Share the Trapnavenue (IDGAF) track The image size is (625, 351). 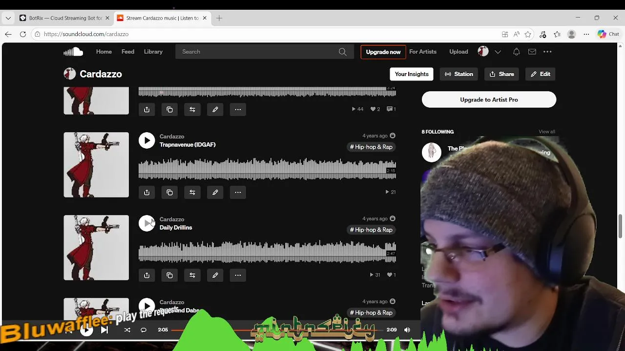(x=146, y=192)
